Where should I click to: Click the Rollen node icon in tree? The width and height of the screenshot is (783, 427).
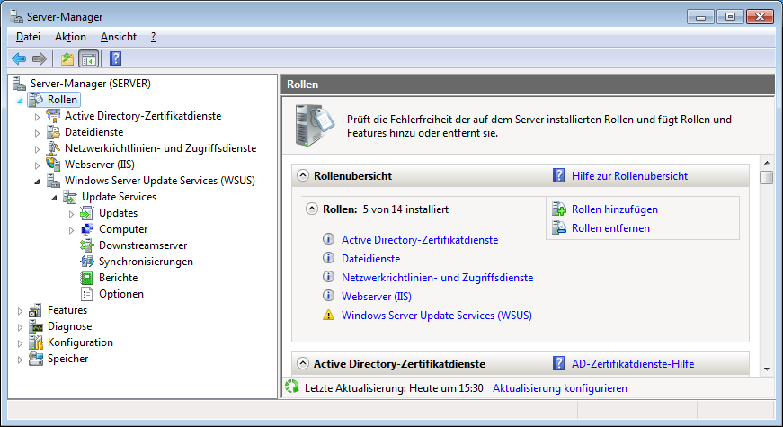coord(36,100)
